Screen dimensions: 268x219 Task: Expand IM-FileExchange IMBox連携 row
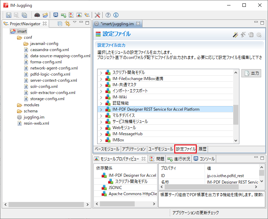[101, 79]
